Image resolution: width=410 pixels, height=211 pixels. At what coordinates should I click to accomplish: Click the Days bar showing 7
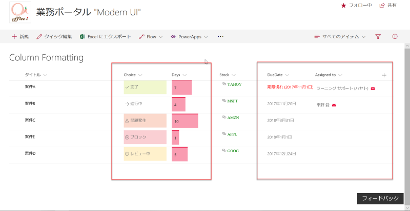(x=182, y=88)
